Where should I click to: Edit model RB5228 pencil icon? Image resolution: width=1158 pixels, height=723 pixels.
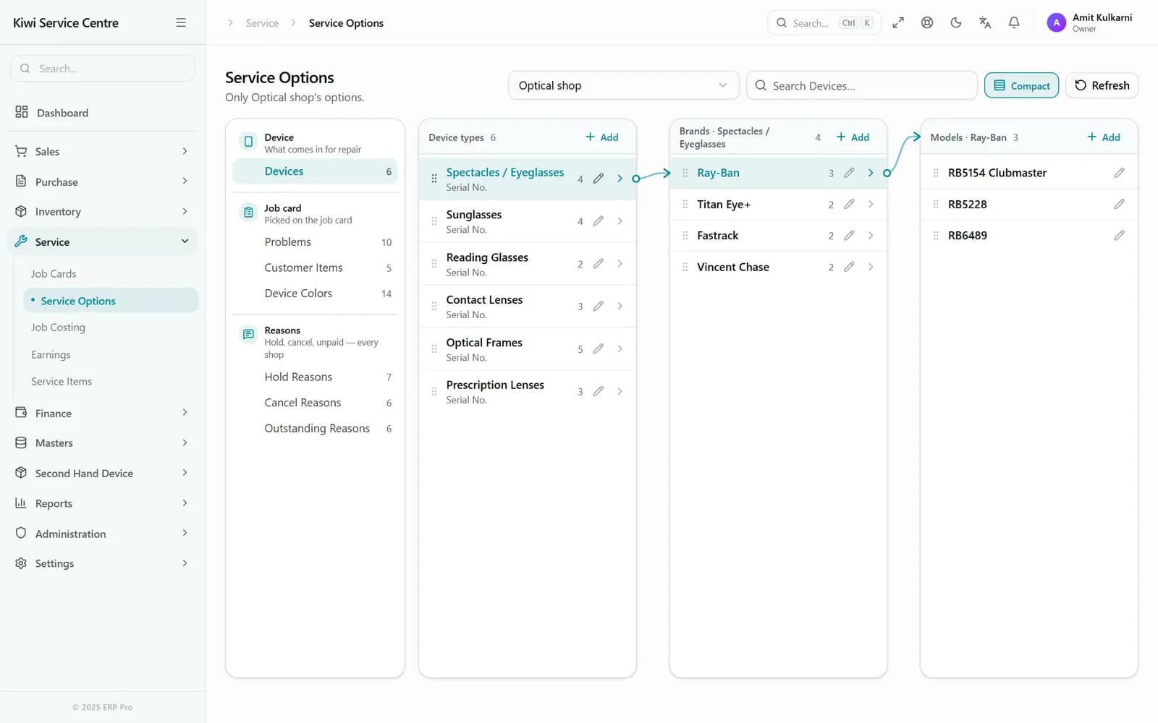point(1120,205)
